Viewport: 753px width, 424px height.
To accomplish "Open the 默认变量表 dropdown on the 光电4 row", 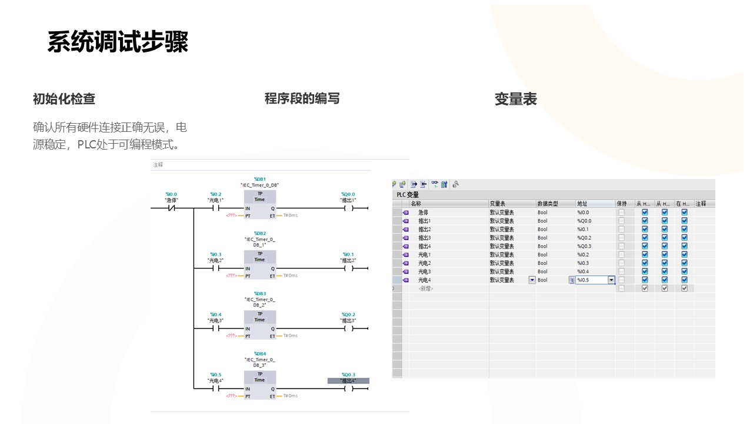I will pyautogui.click(x=532, y=280).
